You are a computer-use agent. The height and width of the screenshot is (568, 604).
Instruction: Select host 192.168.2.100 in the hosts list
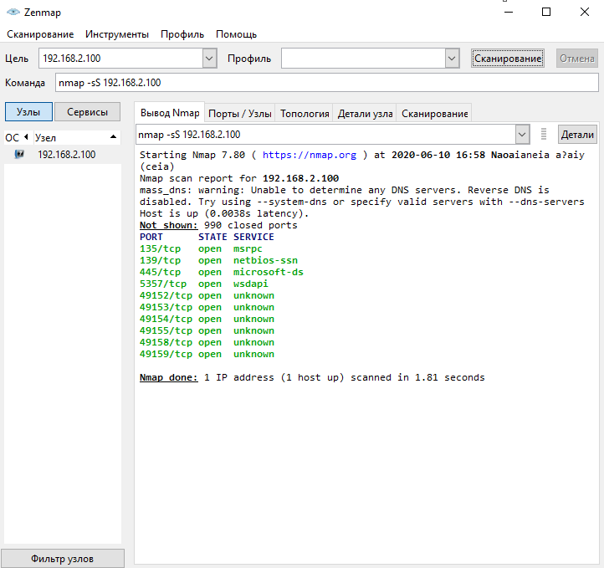click(x=63, y=155)
